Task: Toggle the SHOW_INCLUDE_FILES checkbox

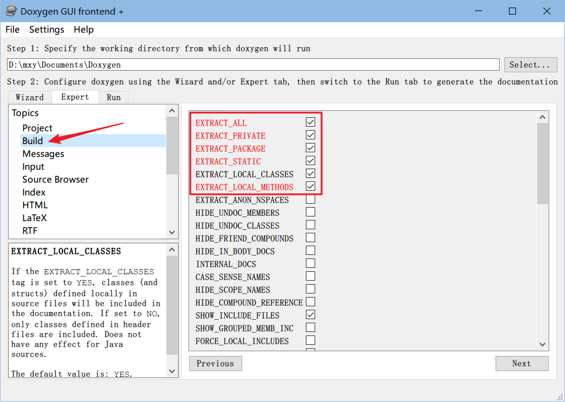Action: click(x=311, y=315)
